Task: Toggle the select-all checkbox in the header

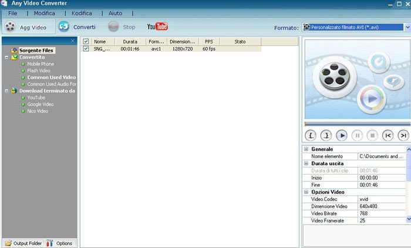Action: coord(86,42)
